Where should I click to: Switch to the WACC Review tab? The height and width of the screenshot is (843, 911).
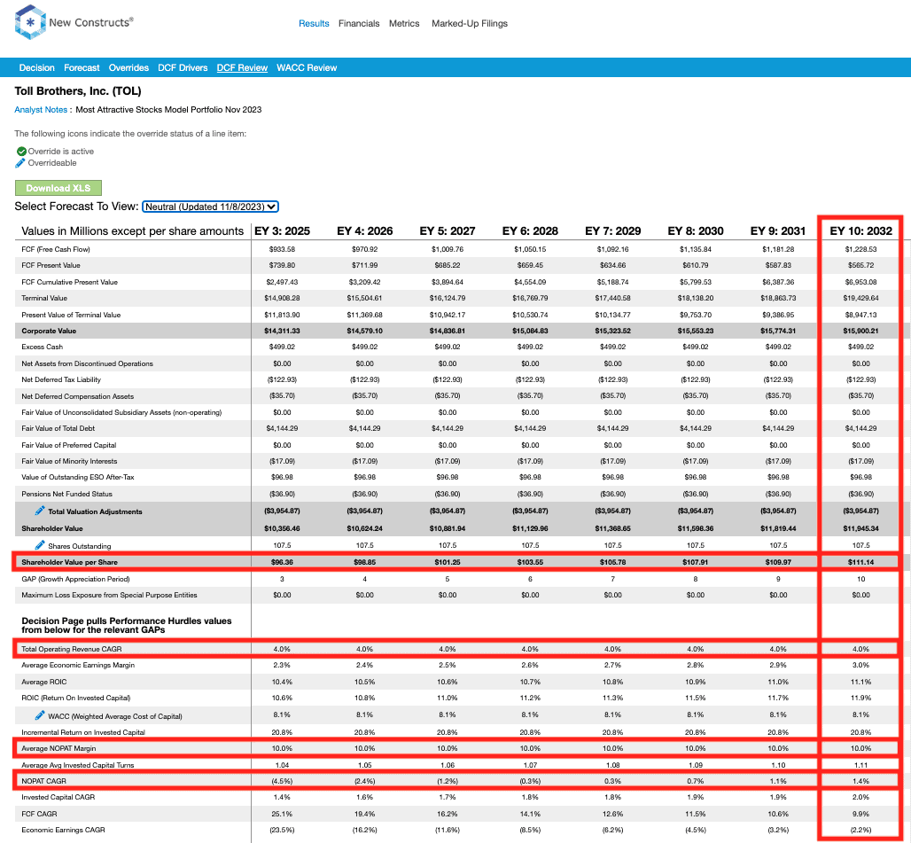pos(307,67)
